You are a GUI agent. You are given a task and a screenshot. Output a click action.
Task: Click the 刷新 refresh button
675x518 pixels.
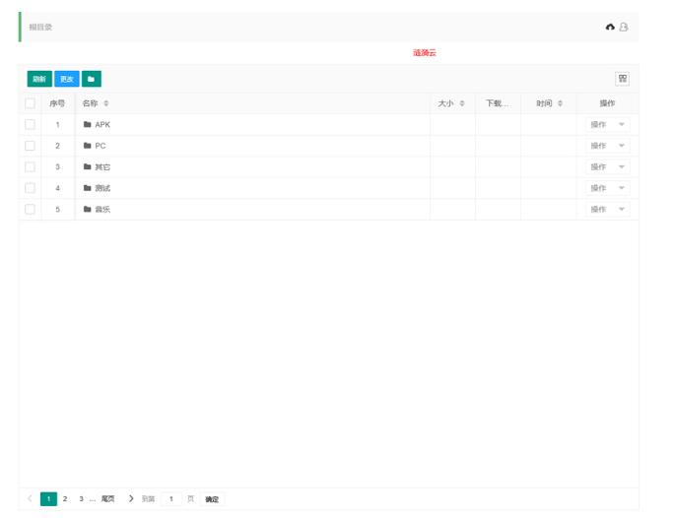pyautogui.click(x=39, y=79)
